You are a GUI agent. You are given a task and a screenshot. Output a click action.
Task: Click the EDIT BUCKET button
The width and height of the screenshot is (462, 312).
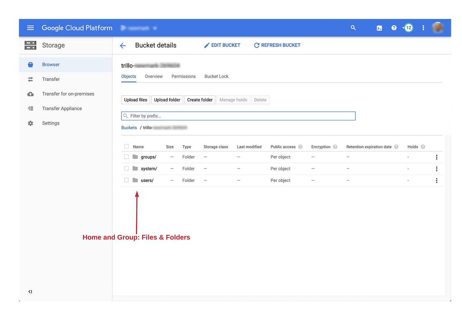[x=222, y=45]
